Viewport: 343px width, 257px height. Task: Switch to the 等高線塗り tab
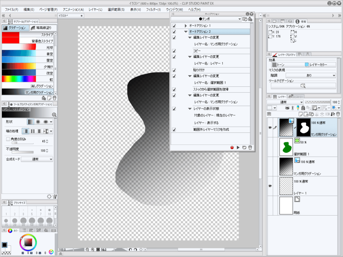click(42, 28)
